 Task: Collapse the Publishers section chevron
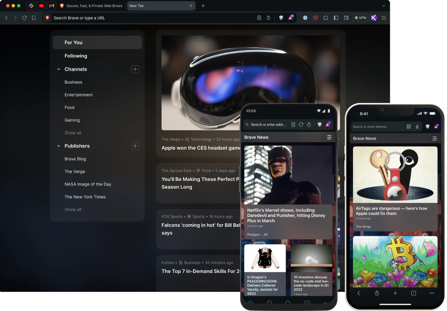59,146
